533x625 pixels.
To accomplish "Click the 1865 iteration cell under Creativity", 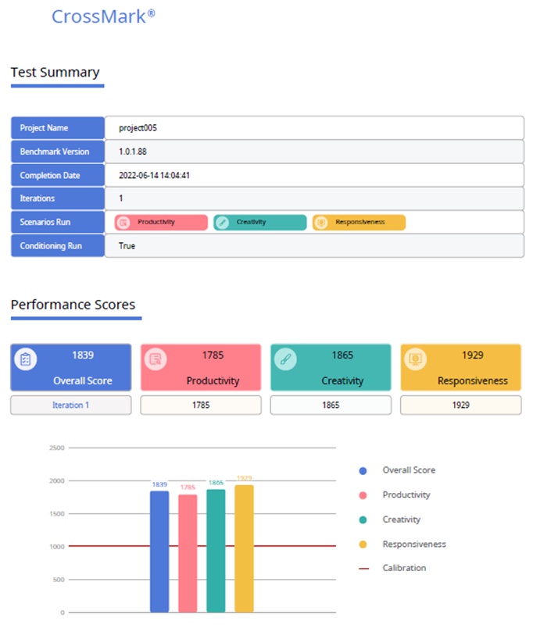I will click(x=331, y=405).
